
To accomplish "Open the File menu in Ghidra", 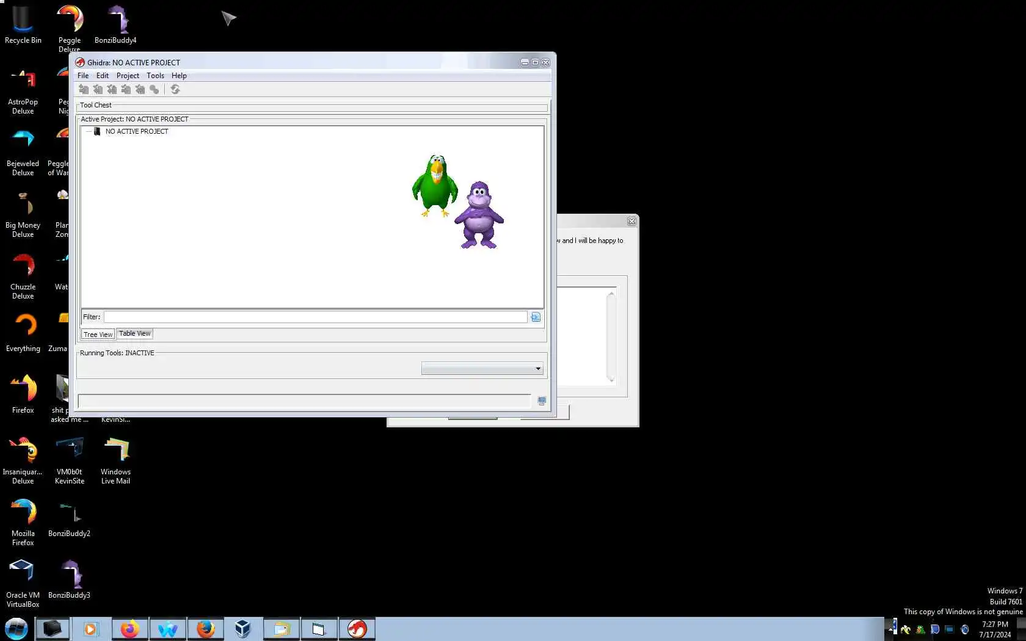I will [x=83, y=76].
